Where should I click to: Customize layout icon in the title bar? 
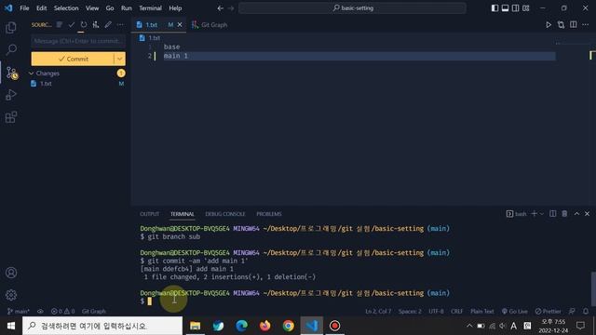pyautogui.click(x=525, y=8)
